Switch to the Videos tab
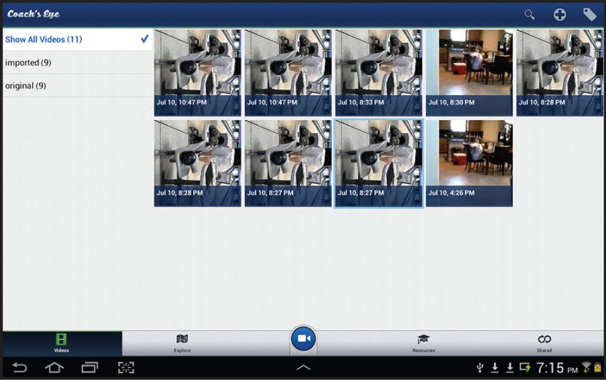 [61, 343]
